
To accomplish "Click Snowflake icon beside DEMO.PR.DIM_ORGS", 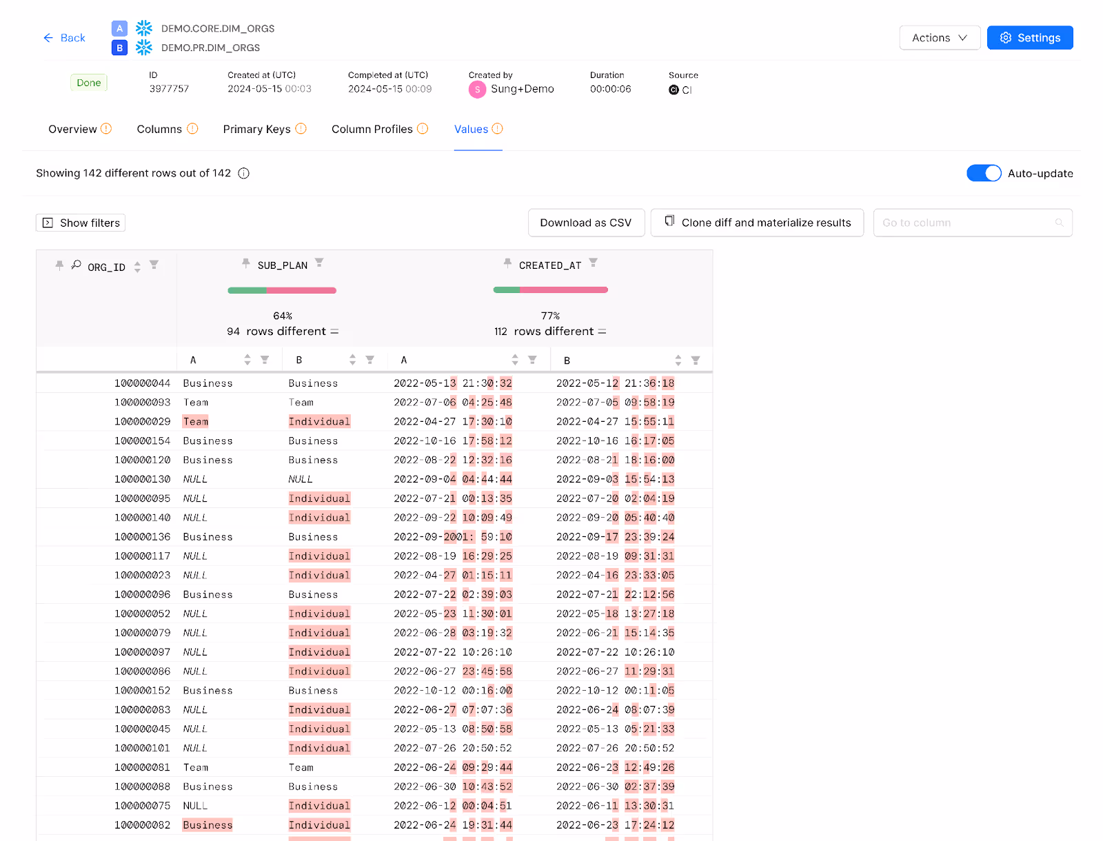I will click(143, 48).
